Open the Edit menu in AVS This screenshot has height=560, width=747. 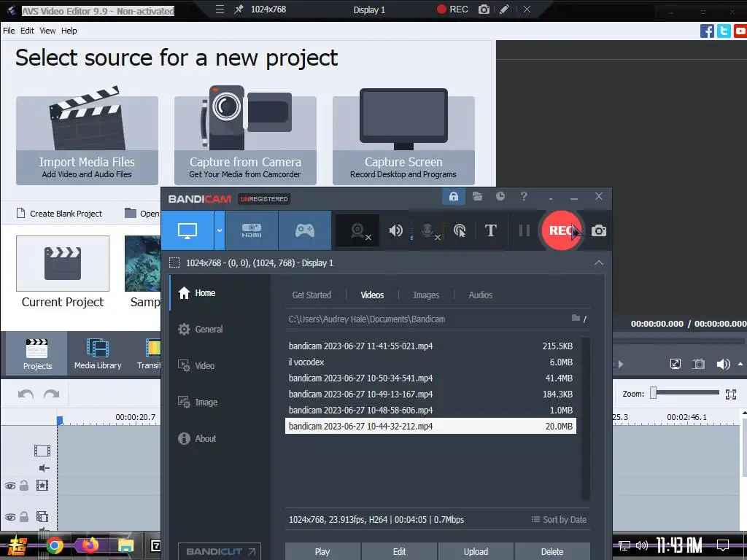point(27,31)
